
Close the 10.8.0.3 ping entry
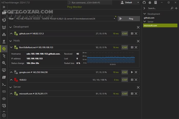click(136, 80)
